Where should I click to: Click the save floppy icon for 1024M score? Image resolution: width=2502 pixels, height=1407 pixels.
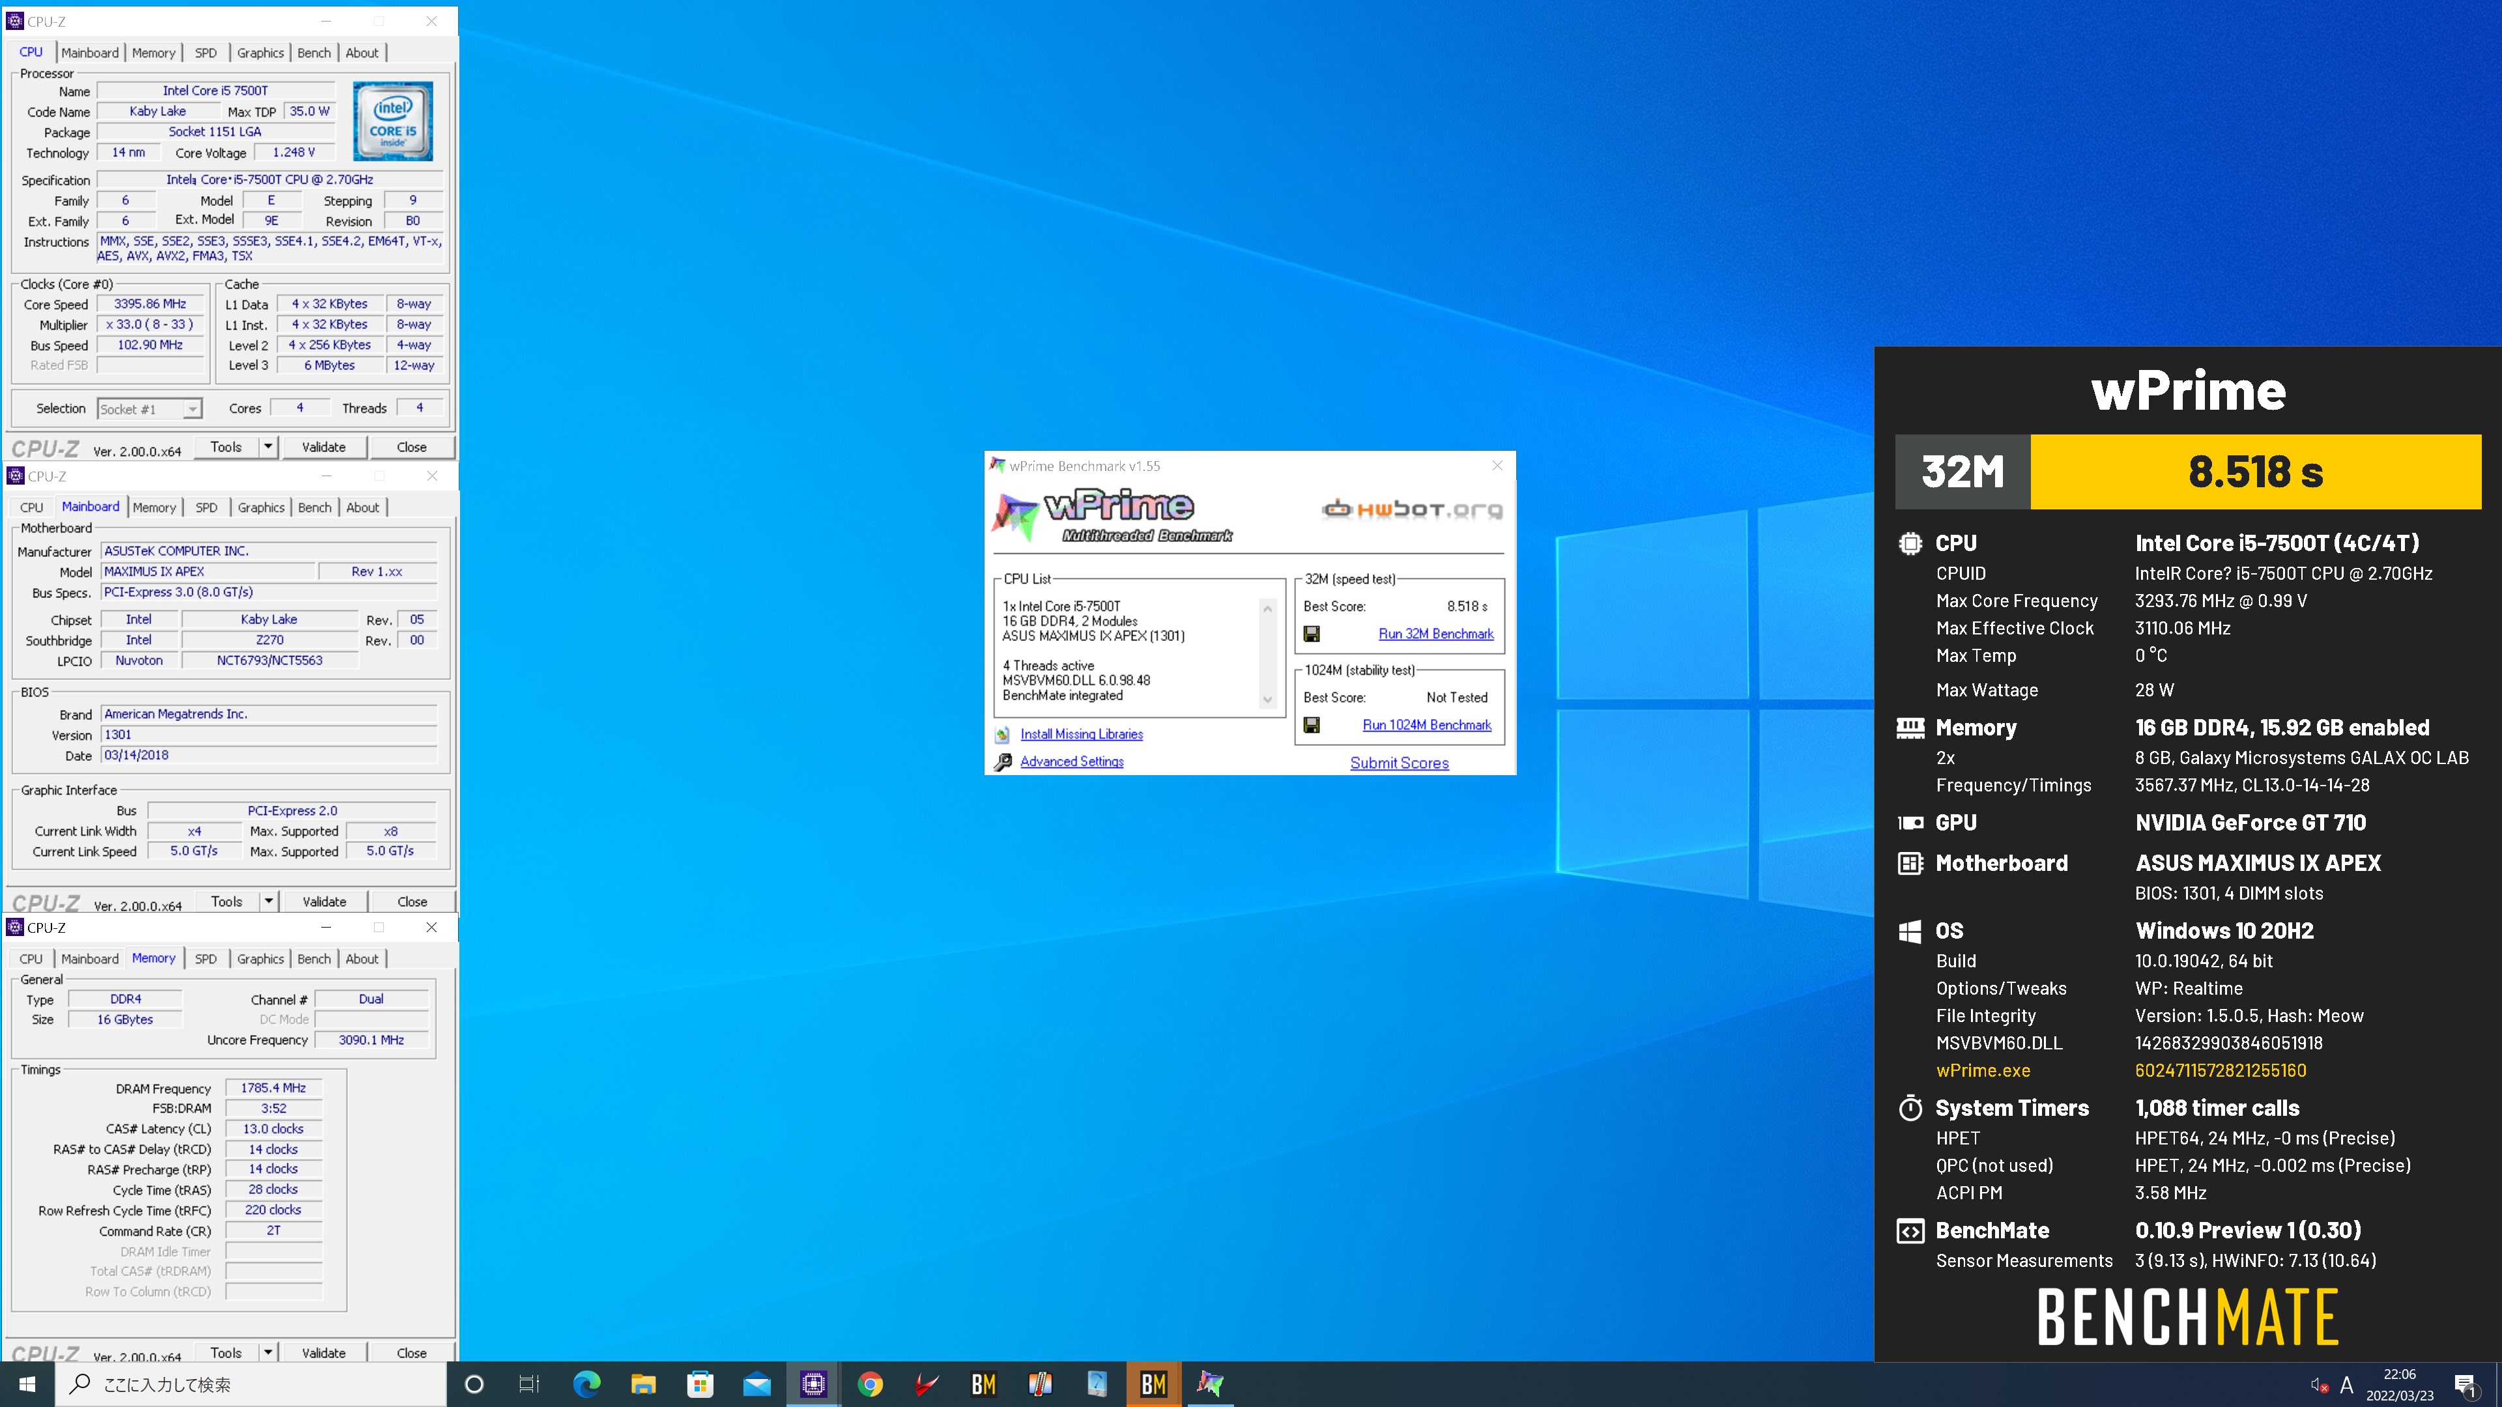(x=1311, y=726)
